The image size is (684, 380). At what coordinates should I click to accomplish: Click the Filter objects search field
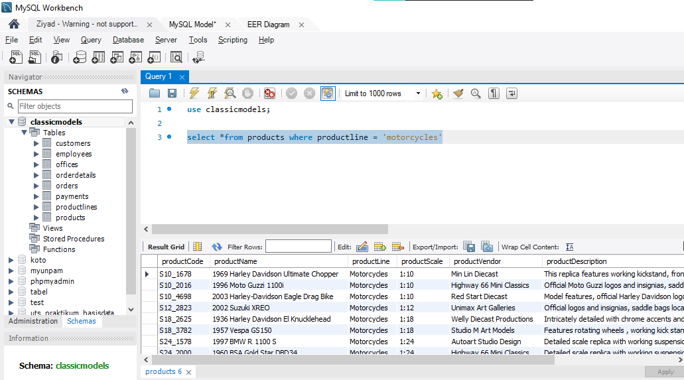click(75, 106)
